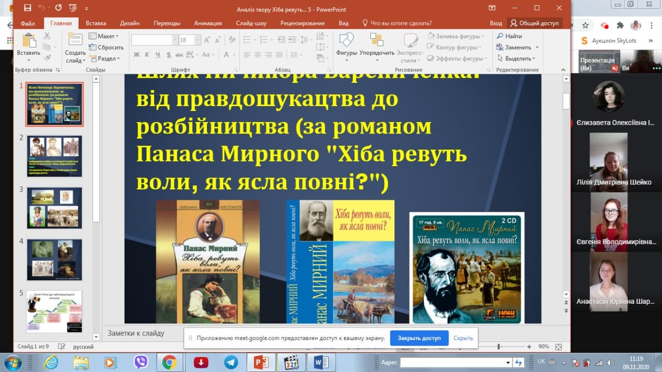This screenshot has width=662, height=372.
Task: Click the Sign in (Вход) button
Action: 495,23
